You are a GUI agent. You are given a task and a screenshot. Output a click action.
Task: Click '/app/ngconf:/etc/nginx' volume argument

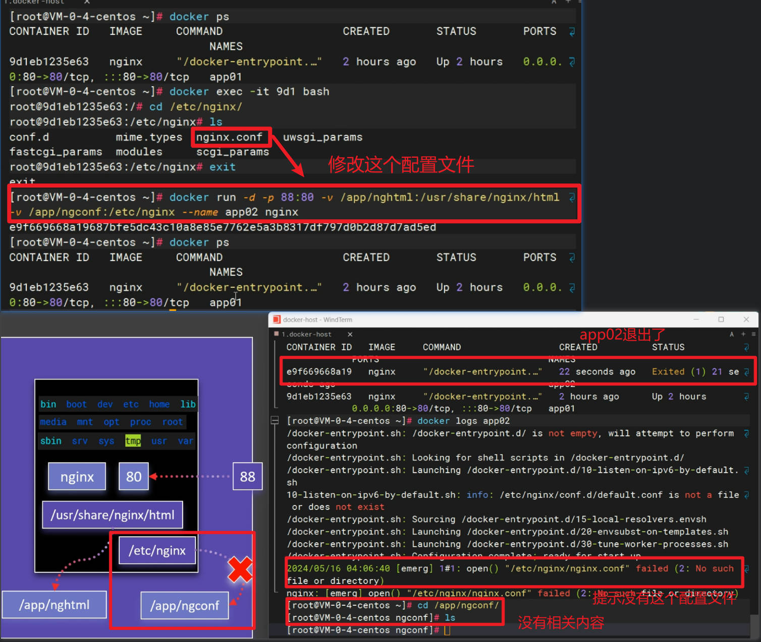(102, 212)
